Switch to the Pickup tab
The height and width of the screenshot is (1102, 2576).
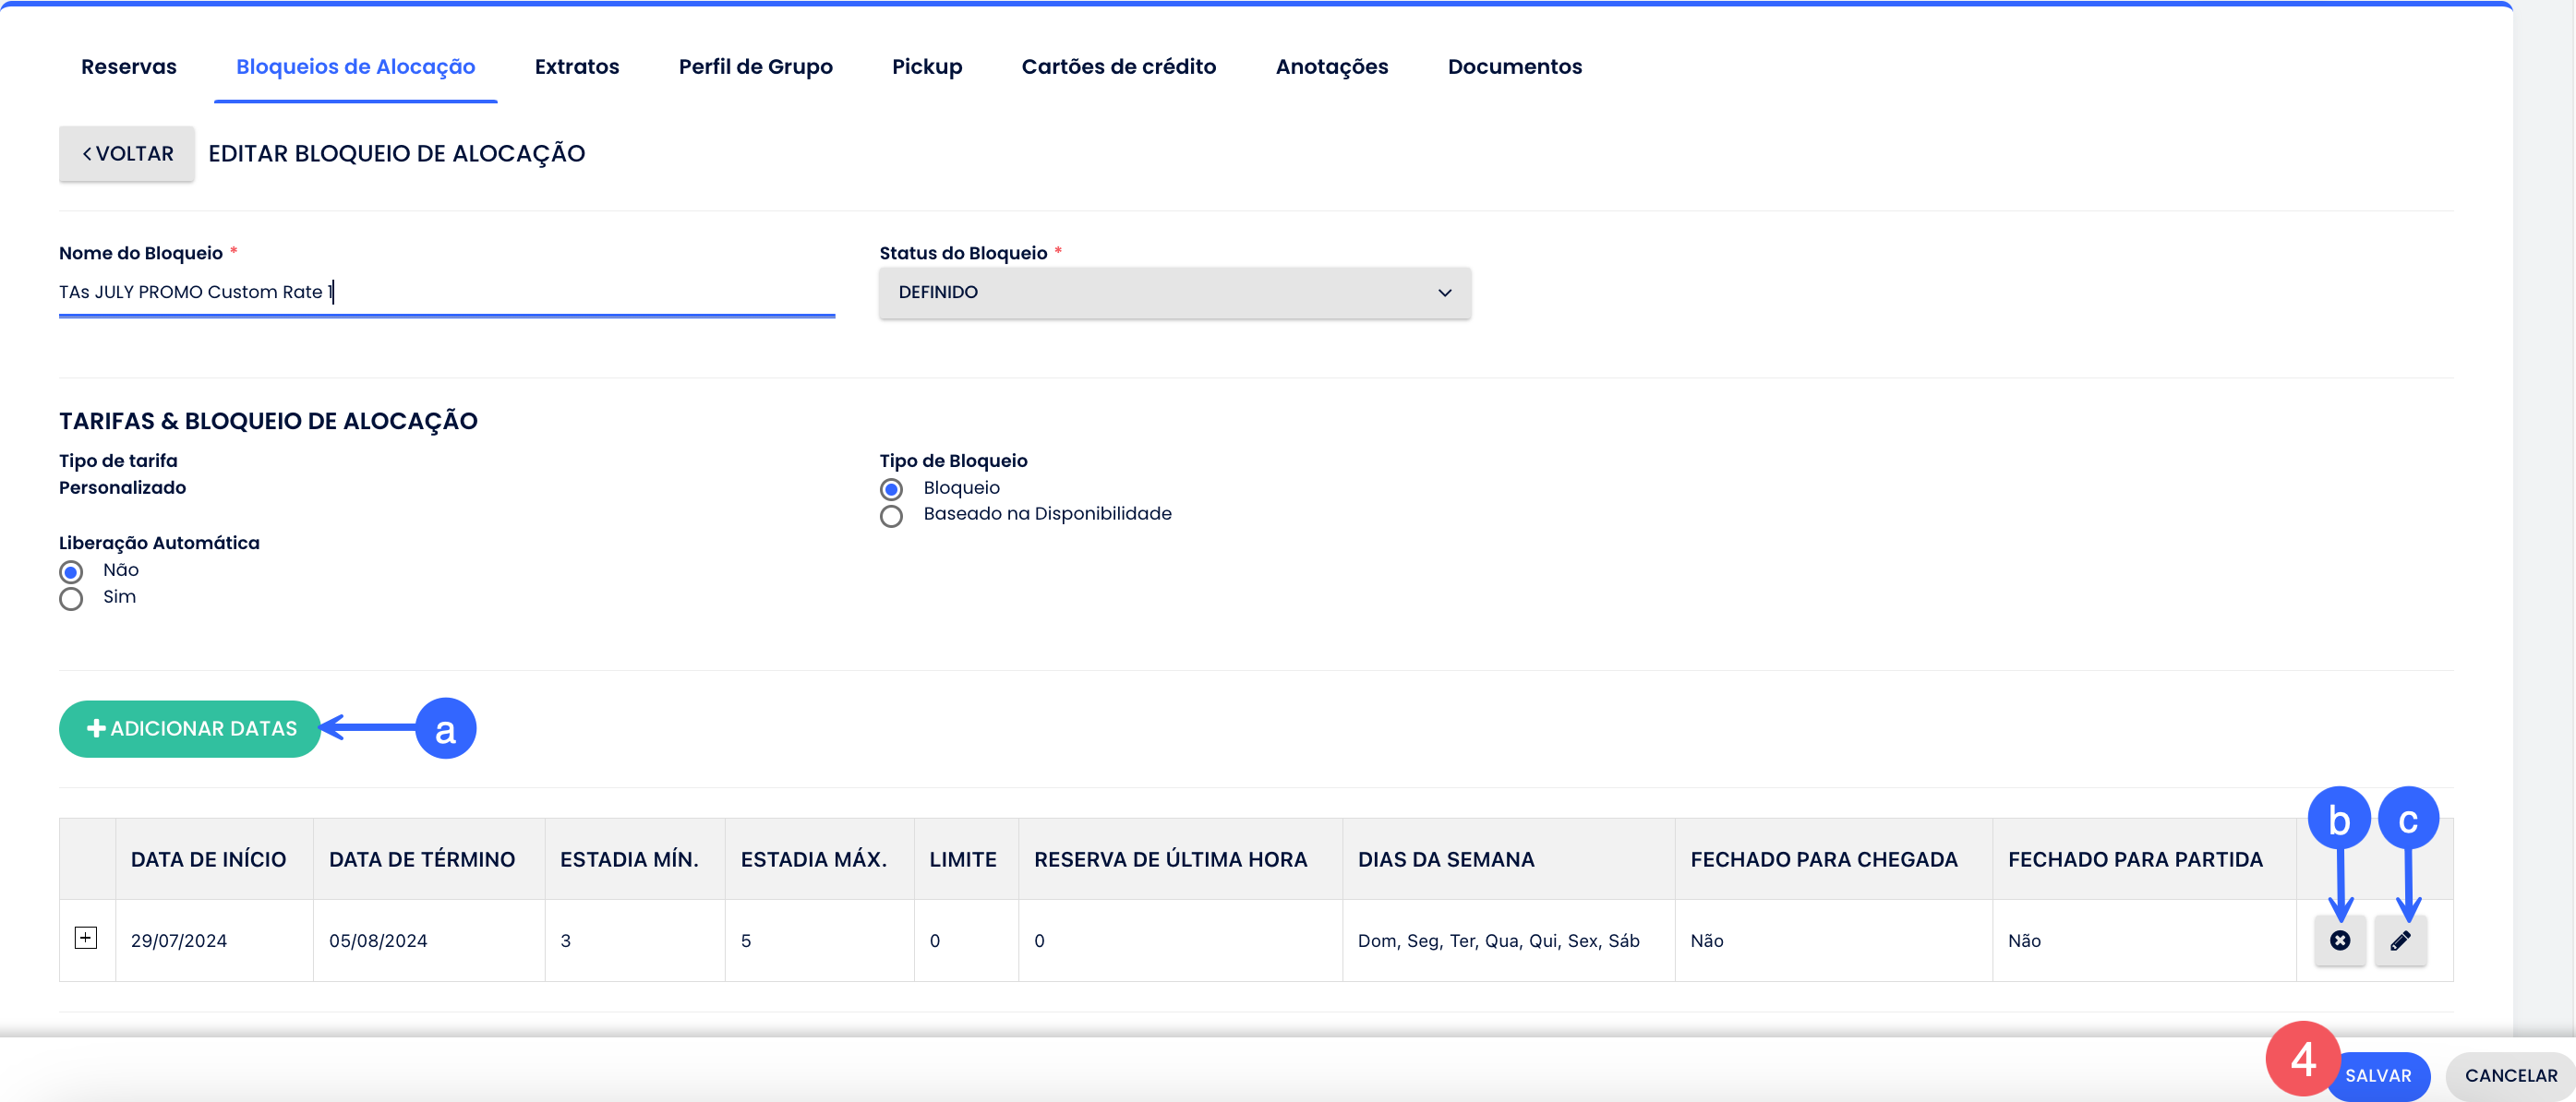click(926, 66)
